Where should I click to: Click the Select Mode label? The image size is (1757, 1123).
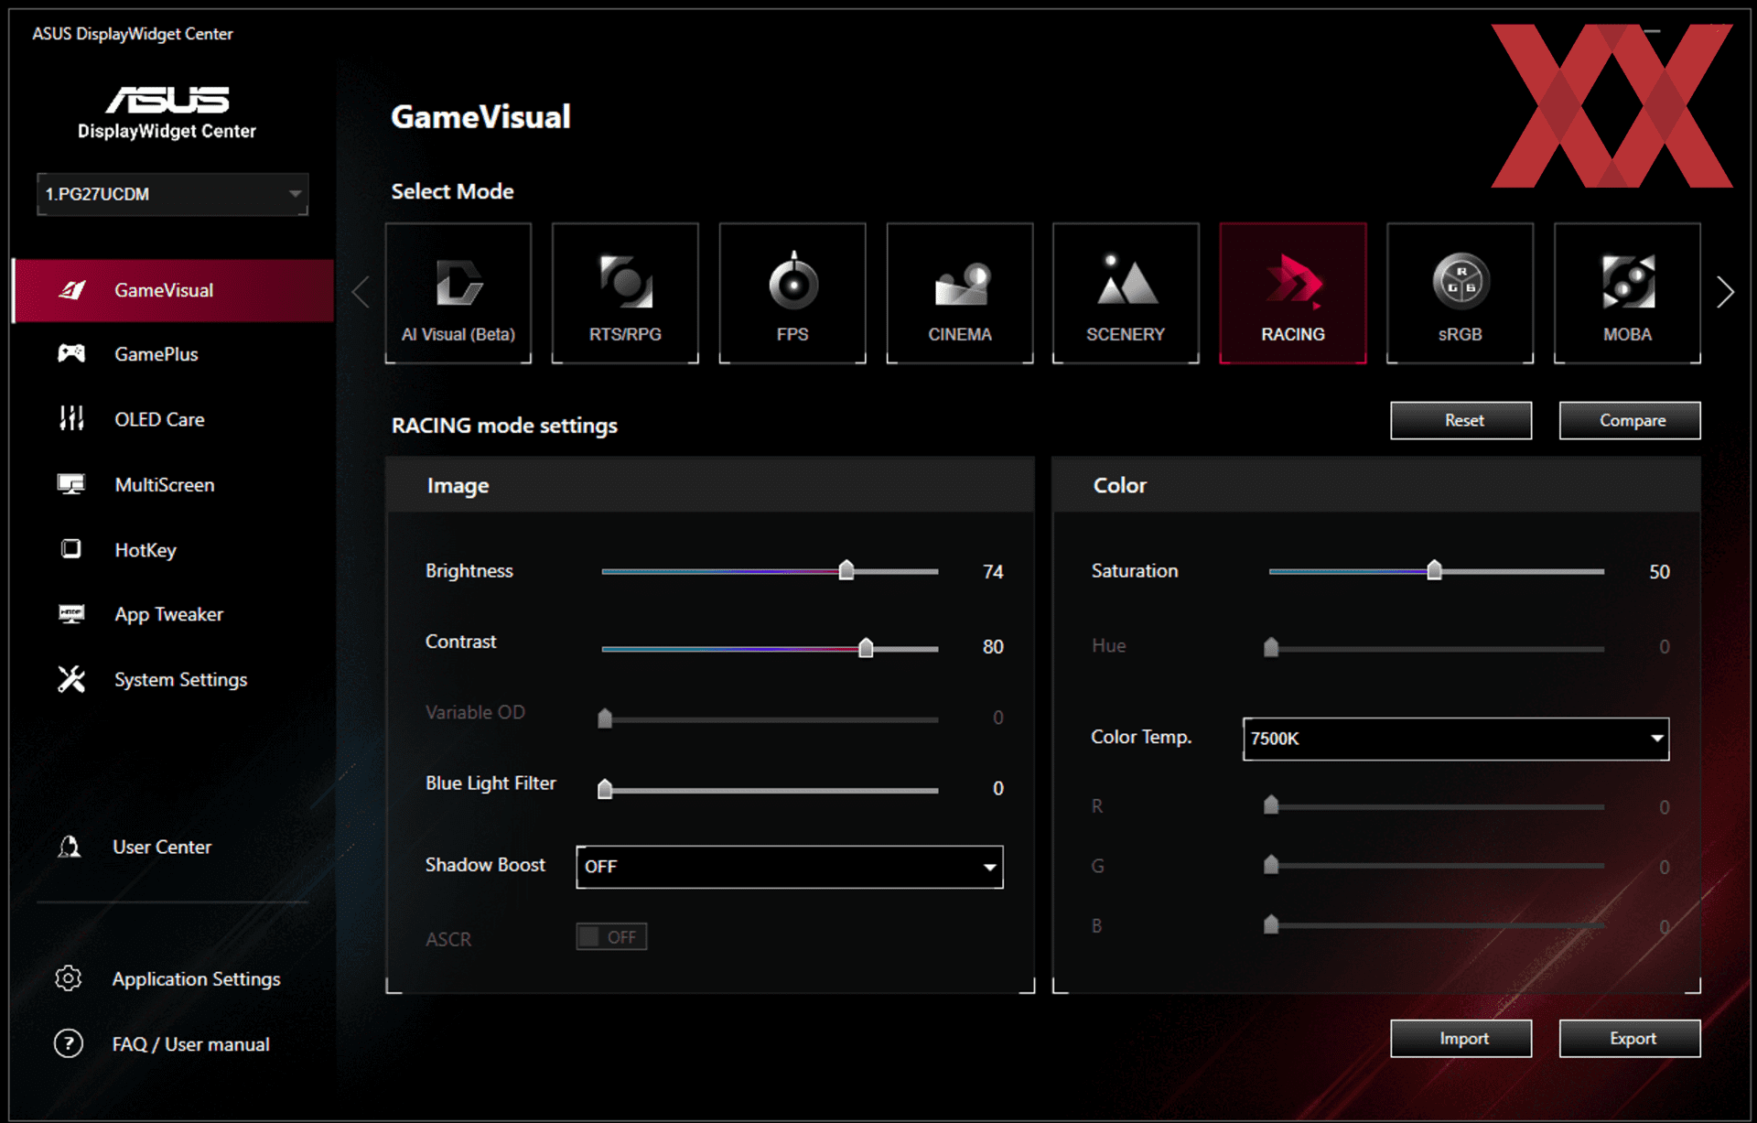452,191
